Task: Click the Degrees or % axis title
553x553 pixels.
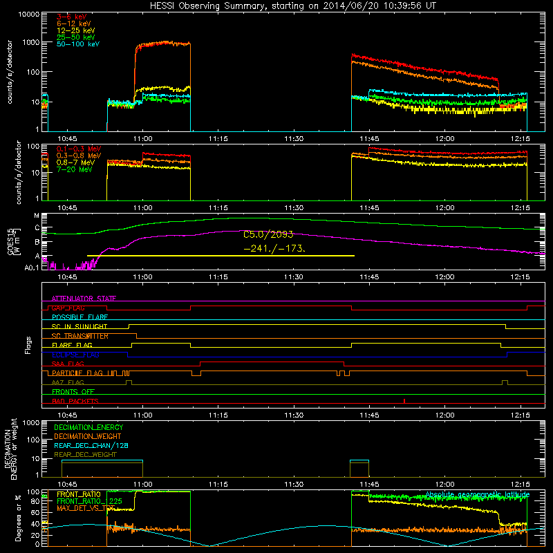Action: 18,518
